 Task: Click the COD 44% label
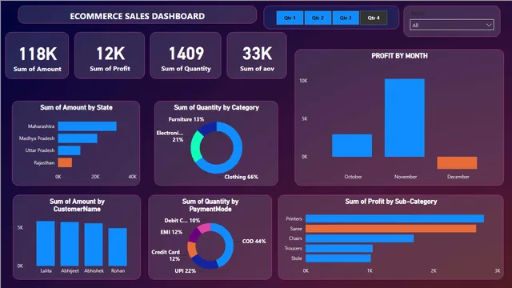pyautogui.click(x=254, y=242)
